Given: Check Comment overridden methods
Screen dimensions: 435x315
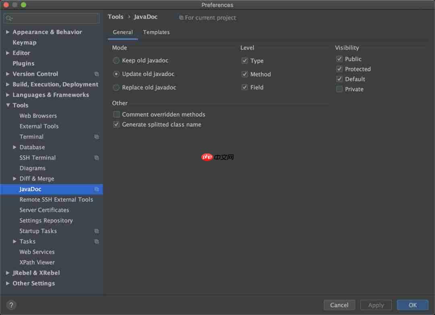Looking at the screenshot, I should coord(116,114).
